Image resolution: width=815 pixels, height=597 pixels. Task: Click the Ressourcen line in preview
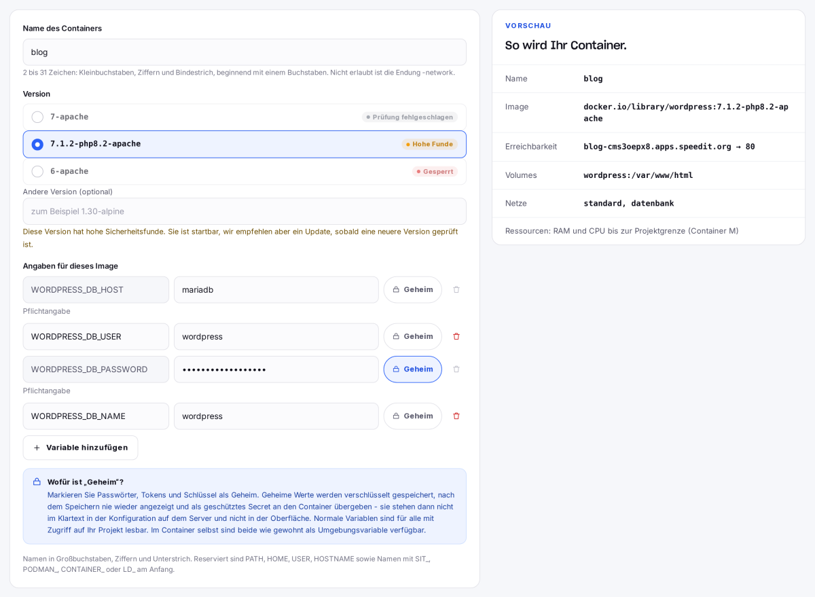tap(622, 231)
